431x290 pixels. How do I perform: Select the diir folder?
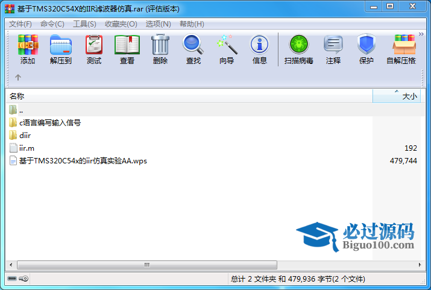tap(20, 135)
